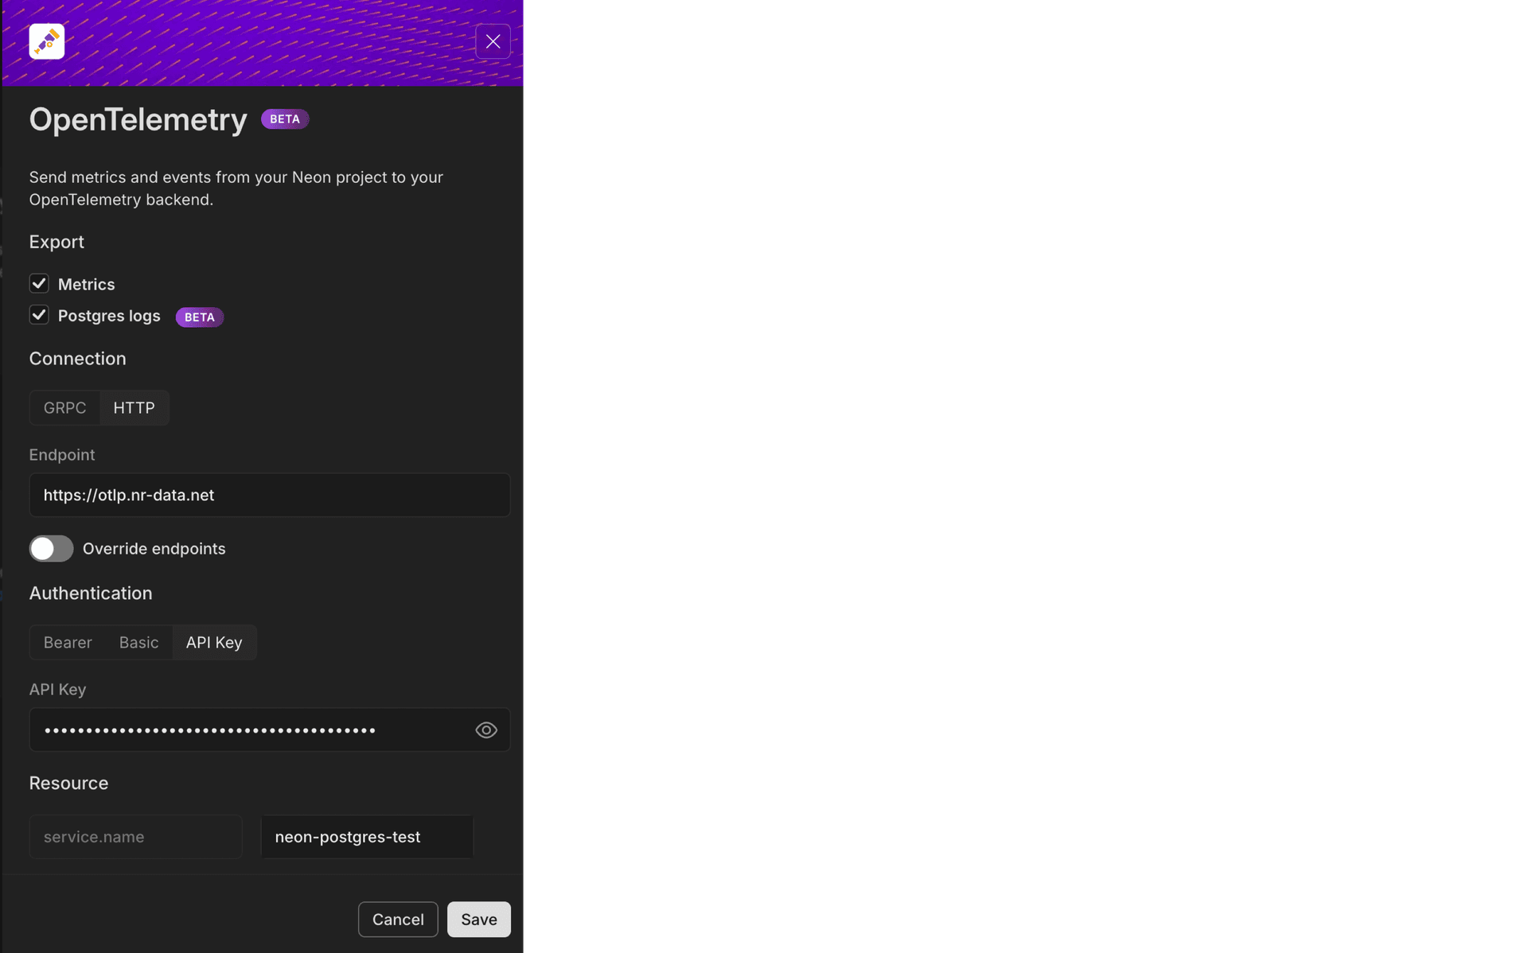1528x953 pixels.
Task: Click the service.name resource key field
Action: tap(135, 837)
